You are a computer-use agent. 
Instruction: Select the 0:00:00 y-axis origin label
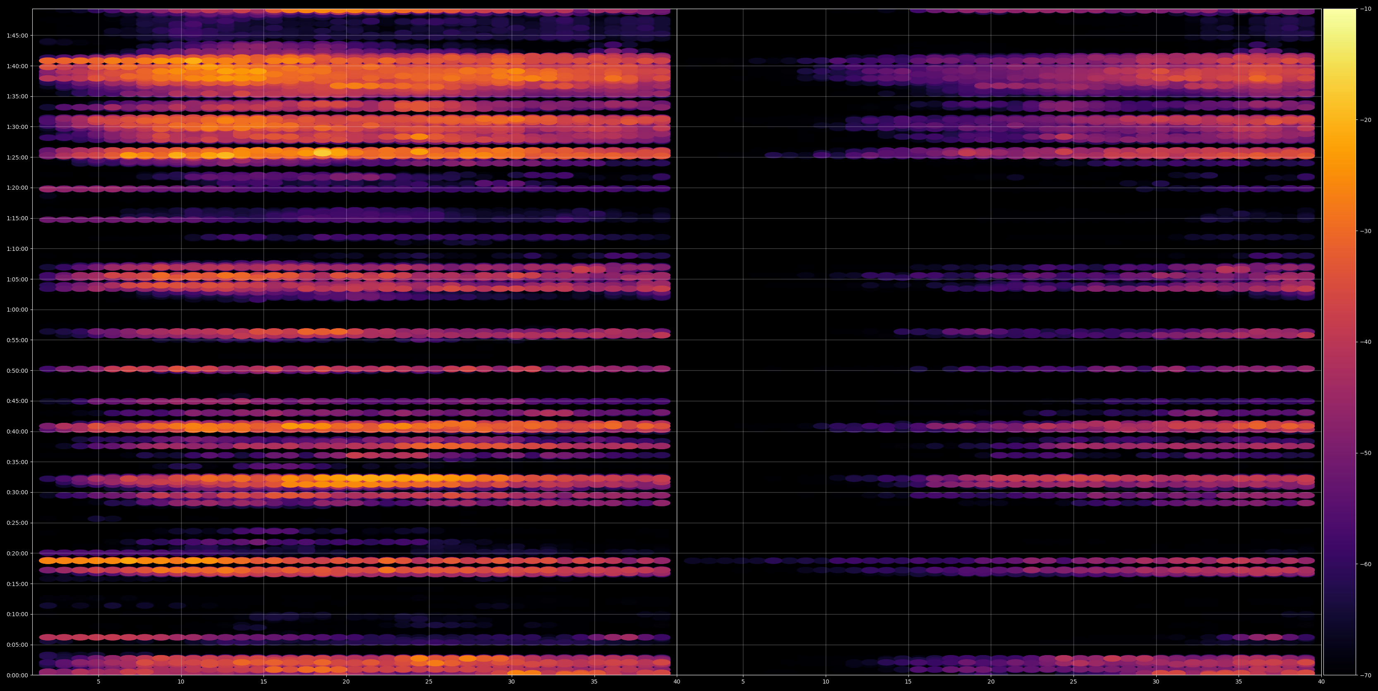17,675
